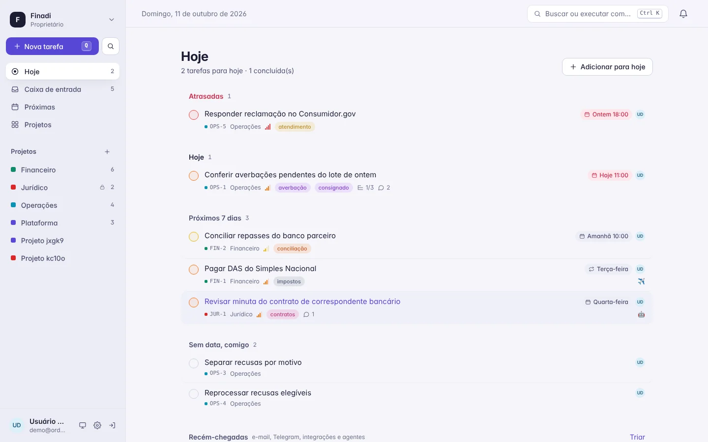Click the monitor theme icon in footer
The width and height of the screenshot is (708, 442).
coord(83,425)
